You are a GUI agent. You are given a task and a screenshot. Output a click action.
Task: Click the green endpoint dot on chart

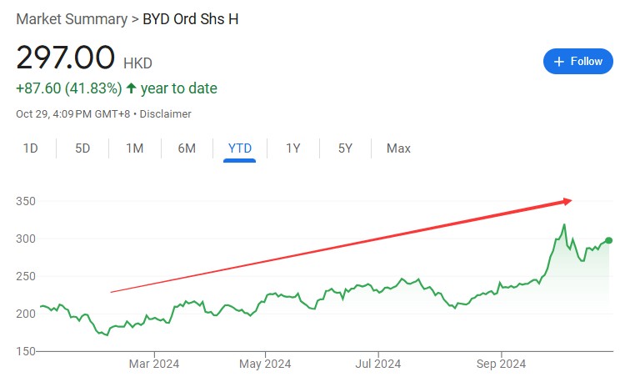coord(609,240)
